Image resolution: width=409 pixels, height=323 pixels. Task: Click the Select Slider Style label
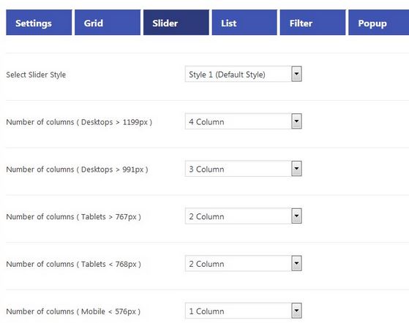pos(36,75)
